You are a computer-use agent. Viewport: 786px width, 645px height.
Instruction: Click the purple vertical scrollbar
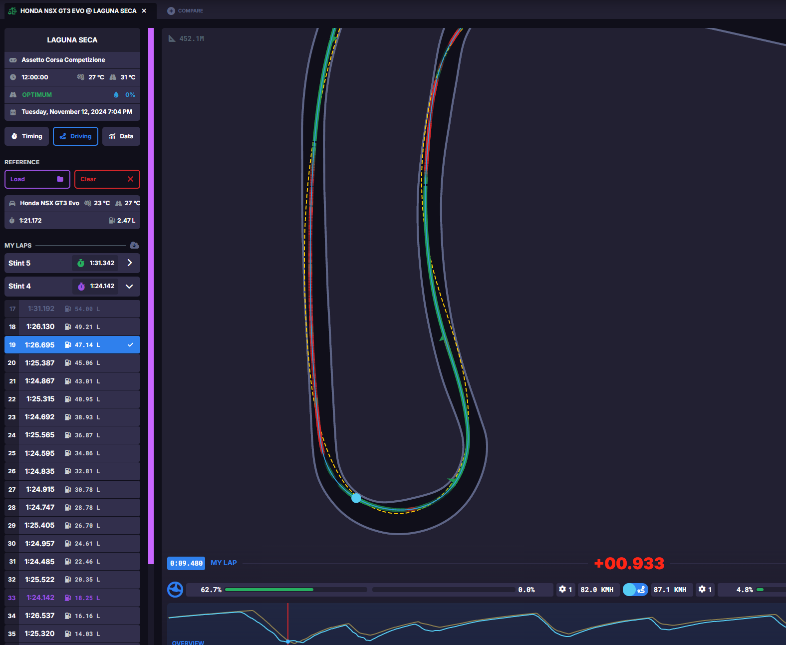[151, 296]
